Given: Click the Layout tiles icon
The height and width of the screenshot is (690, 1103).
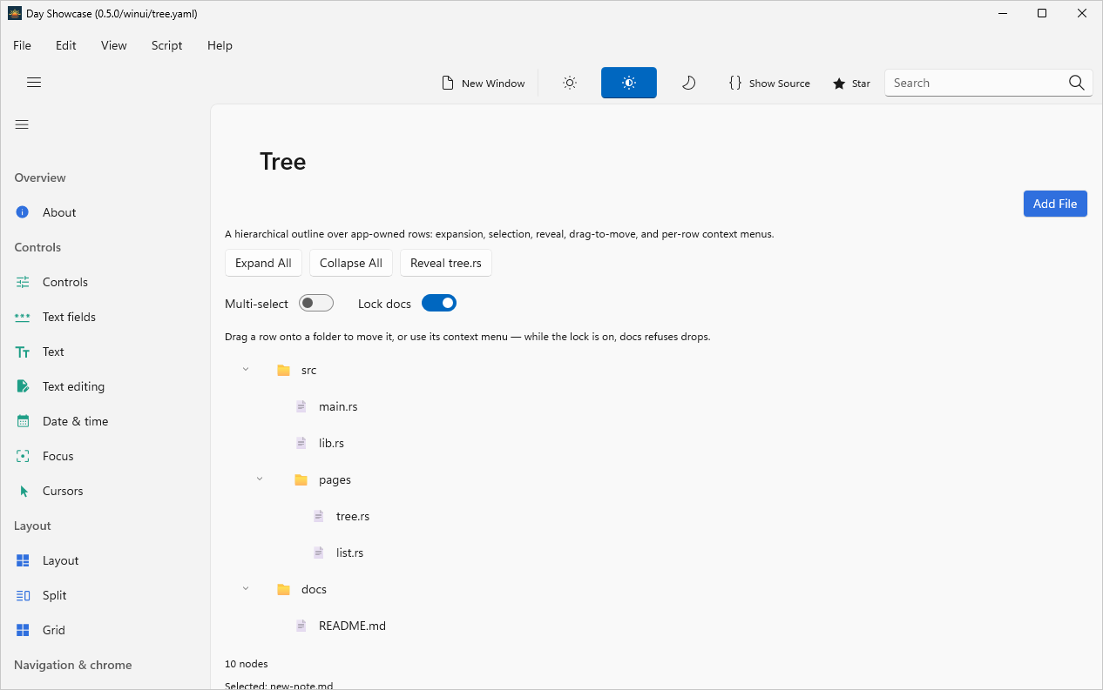Looking at the screenshot, I should tap(23, 560).
